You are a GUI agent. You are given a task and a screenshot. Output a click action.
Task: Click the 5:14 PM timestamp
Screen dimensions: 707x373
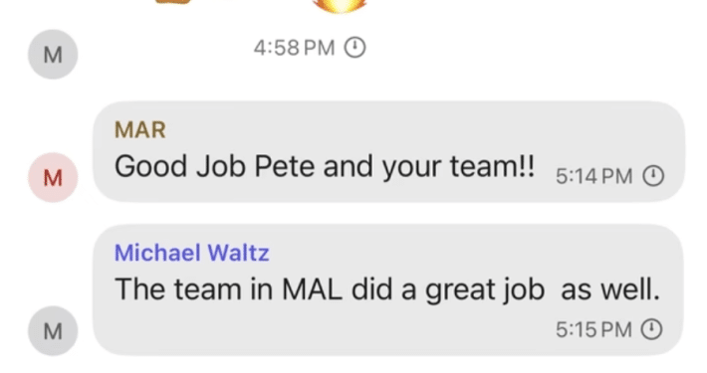593,176
